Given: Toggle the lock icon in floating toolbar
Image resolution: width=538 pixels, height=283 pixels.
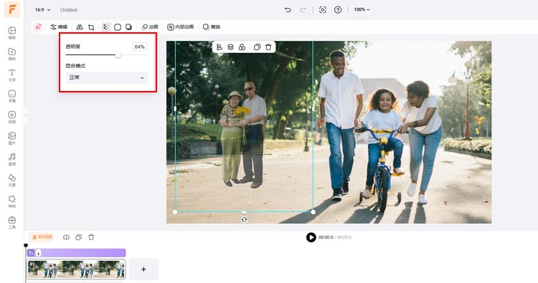Looking at the screenshot, I should [242, 47].
